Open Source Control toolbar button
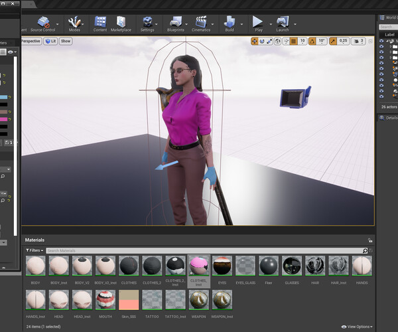Viewport: 398px width, 332px height. 43,24
